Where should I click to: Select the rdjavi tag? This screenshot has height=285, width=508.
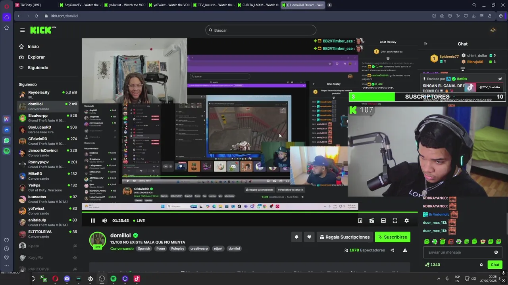point(218,249)
